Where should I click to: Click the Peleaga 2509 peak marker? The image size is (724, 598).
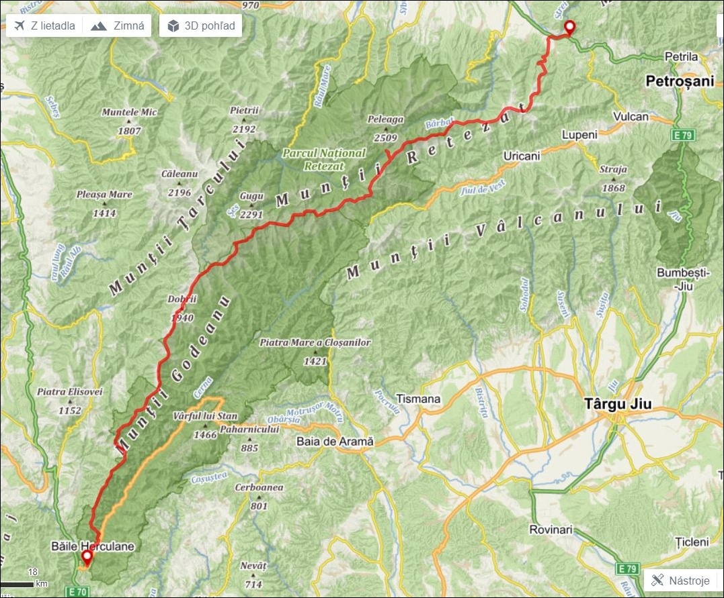(386, 129)
